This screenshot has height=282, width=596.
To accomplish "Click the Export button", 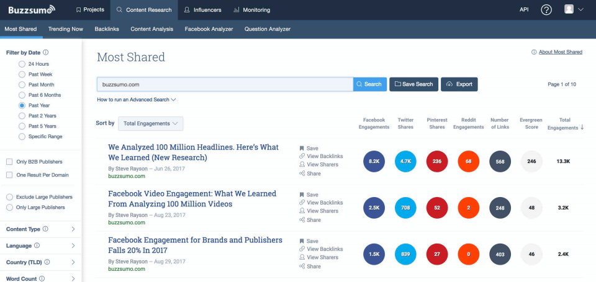I will point(459,84).
